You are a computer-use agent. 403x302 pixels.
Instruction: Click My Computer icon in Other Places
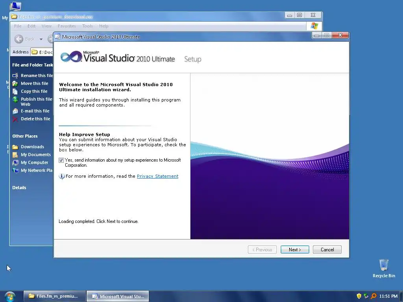click(15, 162)
